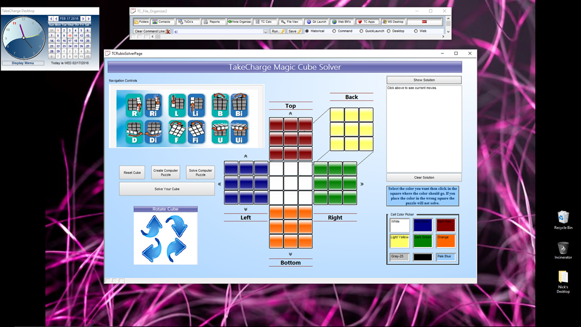This screenshot has width=581, height=327.
Task: Open the Note Organizer toolbar item
Action: (239, 22)
